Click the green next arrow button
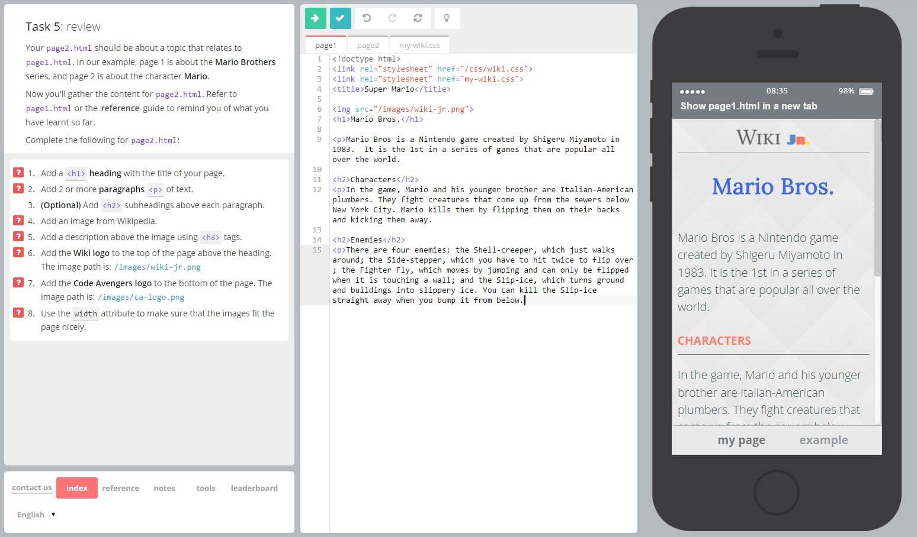 click(x=315, y=18)
